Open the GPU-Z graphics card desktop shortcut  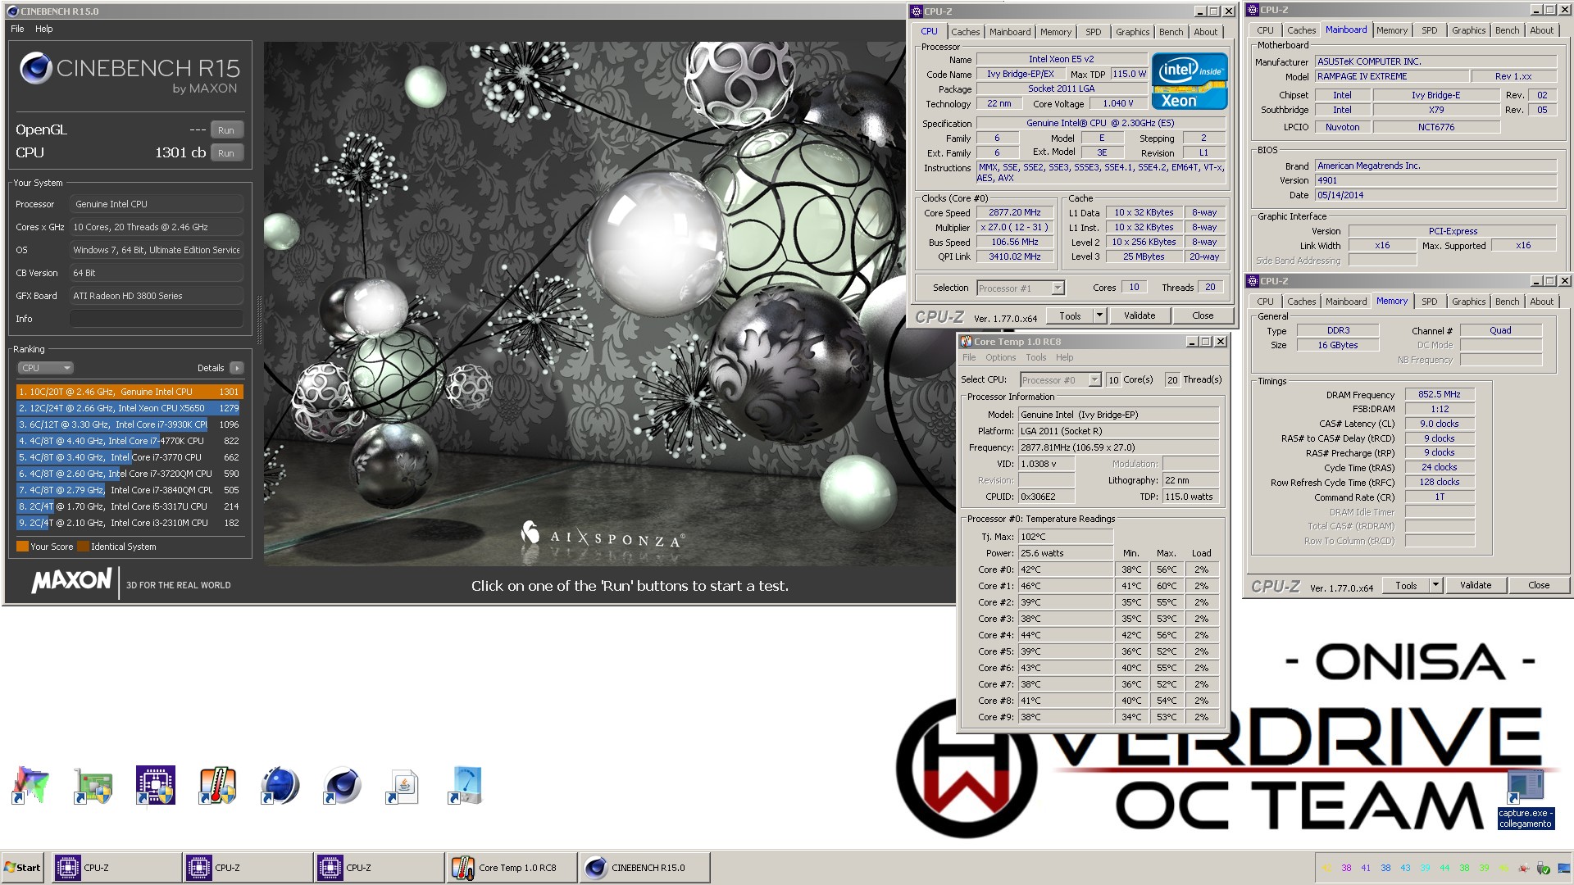tap(93, 786)
